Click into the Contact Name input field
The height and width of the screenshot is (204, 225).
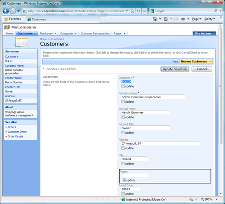146,113
